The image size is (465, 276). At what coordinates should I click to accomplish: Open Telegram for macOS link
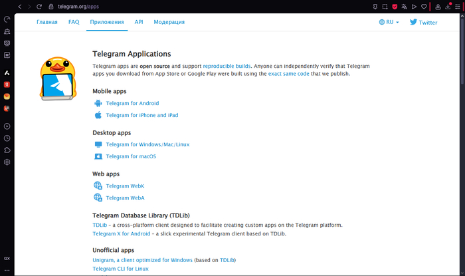click(131, 156)
